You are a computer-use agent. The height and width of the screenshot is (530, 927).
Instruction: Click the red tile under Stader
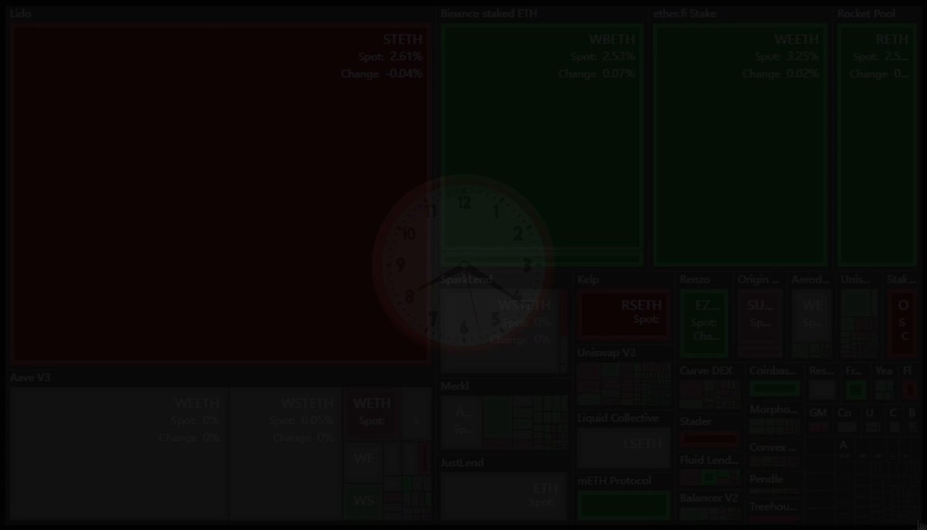click(x=708, y=440)
